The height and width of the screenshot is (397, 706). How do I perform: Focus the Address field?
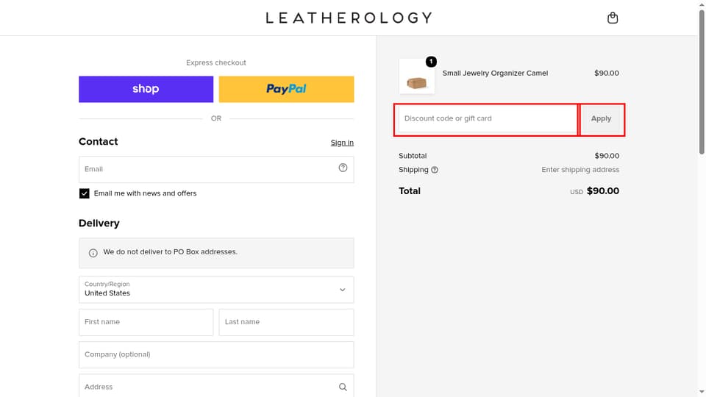pyautogui.click(x=216, y=386)
